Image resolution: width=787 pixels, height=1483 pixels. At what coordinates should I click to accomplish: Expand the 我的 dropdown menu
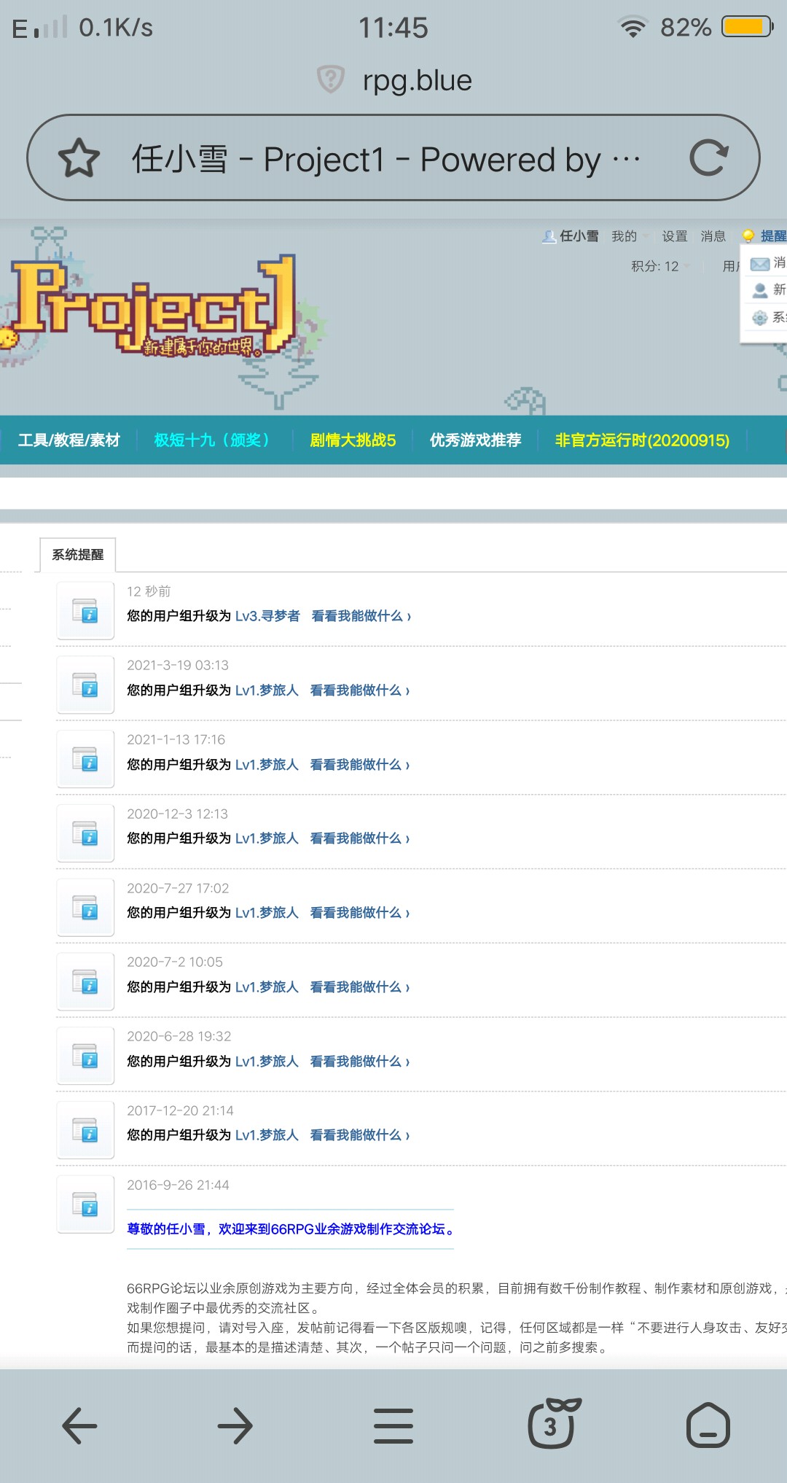[x=630, y=236]
